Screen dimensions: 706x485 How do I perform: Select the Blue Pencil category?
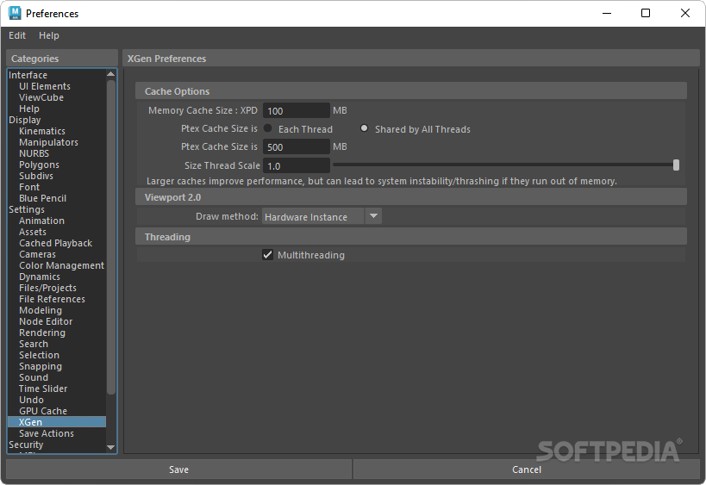pyautogui.click(x=43, y=198)
